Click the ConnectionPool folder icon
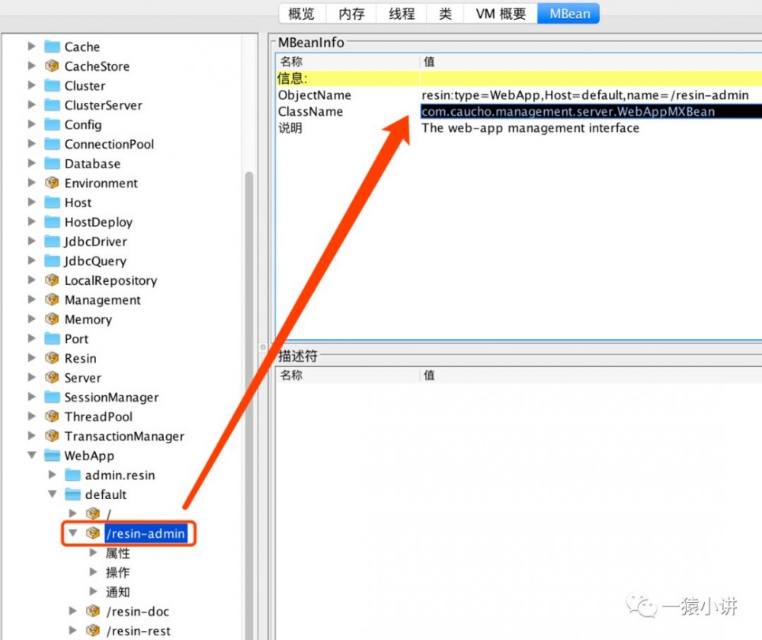The width and height of the screenshot is (762, 640). (52, 144)
